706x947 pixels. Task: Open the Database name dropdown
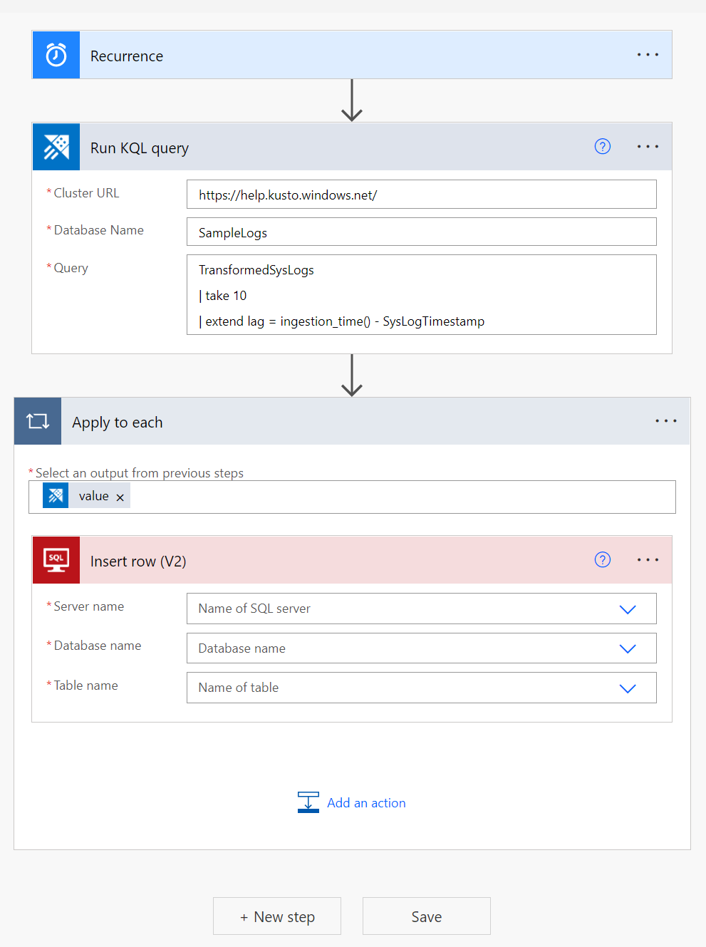[628, 648]
